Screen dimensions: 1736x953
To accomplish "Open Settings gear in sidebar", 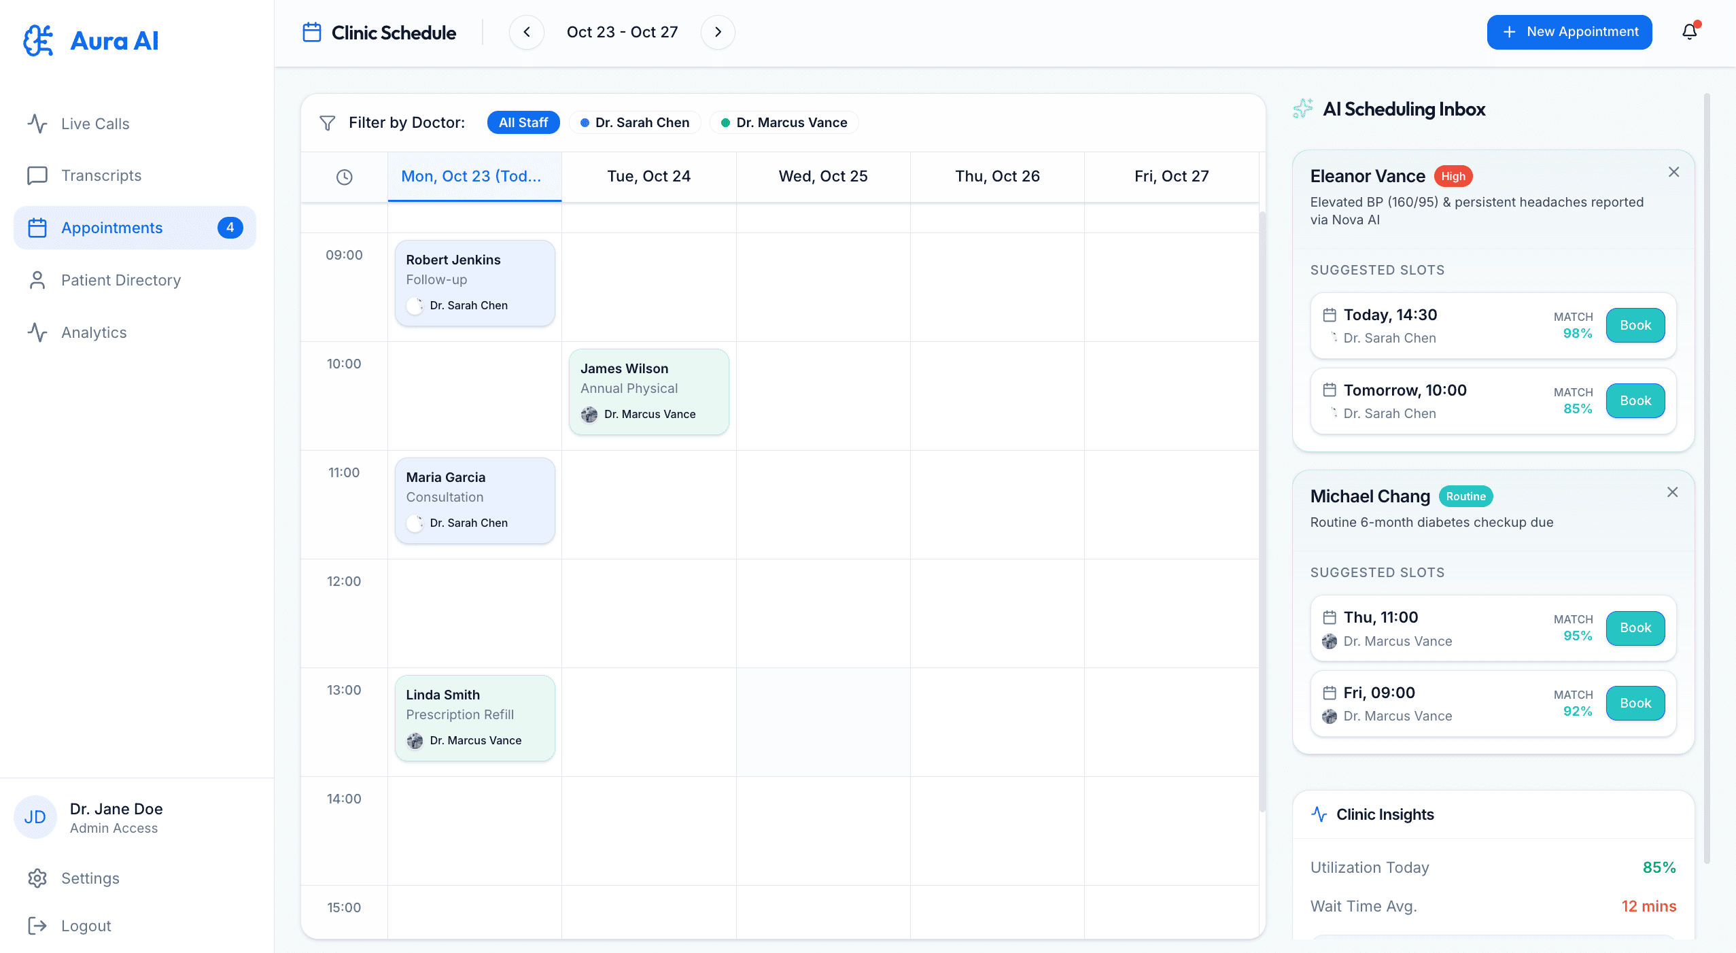I will pyautogui.click(x=37, y=878).
